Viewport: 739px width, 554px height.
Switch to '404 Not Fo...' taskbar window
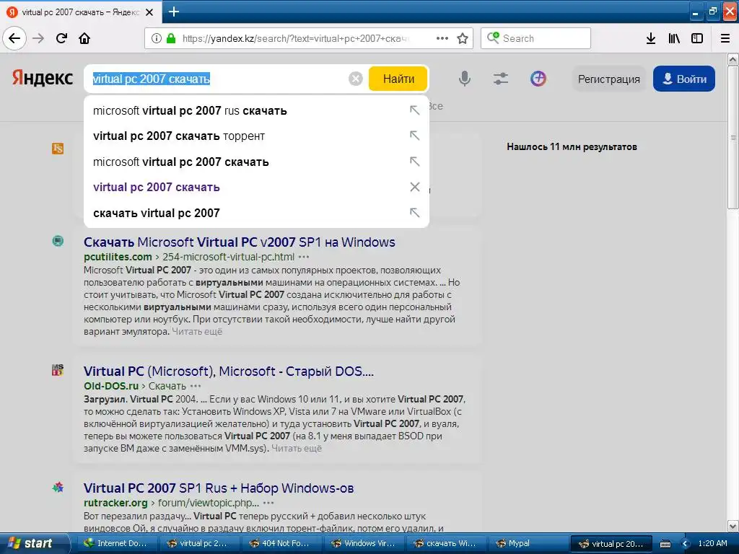[x=281, y=544]
